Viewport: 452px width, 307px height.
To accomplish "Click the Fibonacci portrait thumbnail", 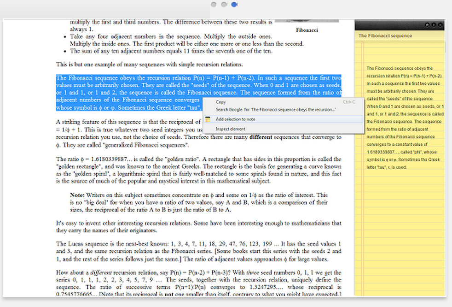I will click(x=307, y=22).
